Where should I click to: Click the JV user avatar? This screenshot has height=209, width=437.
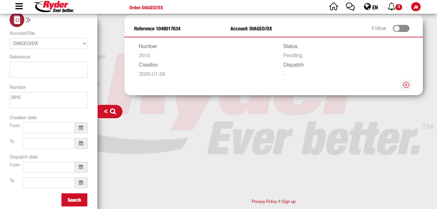tap(416, 7)
